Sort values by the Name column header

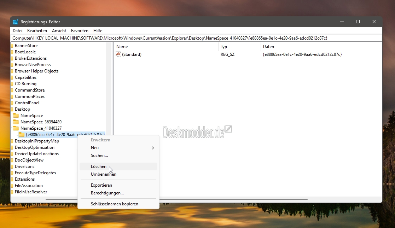tap(166, 47)
